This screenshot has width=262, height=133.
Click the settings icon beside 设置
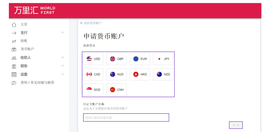(x=14, y=74)
